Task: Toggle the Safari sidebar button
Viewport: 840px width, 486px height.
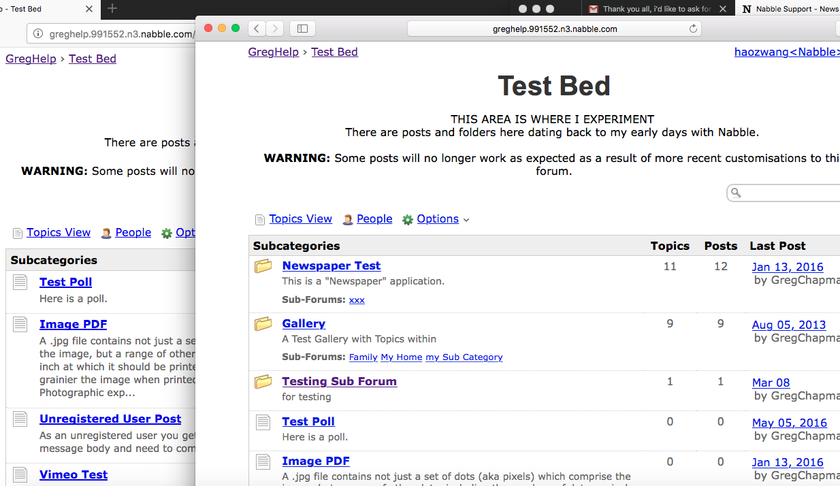Action: 302,29
